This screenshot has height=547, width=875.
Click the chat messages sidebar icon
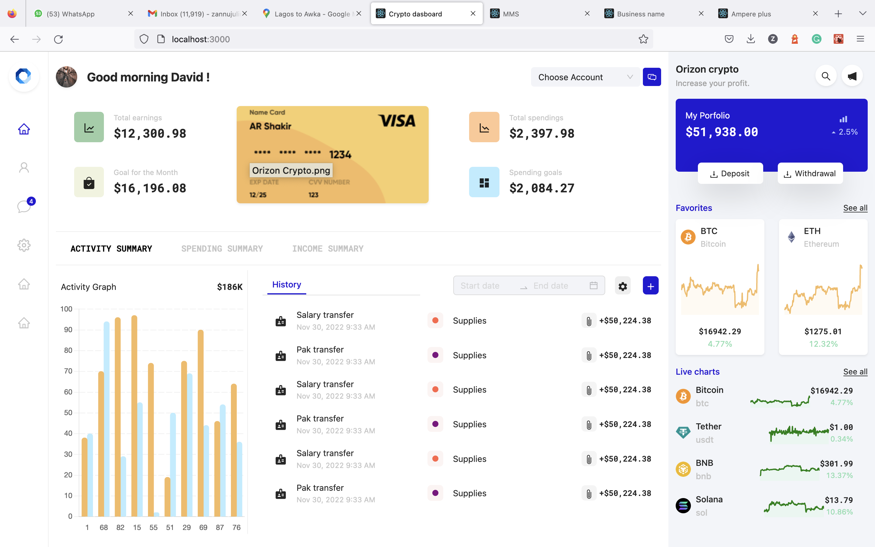24,206
